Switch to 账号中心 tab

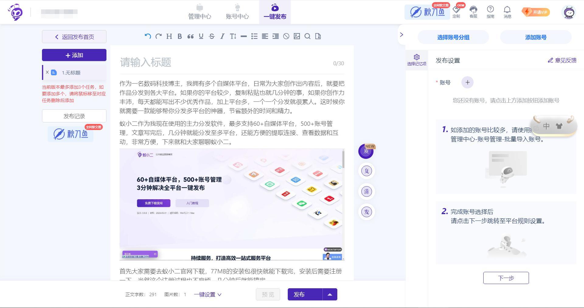237,12
